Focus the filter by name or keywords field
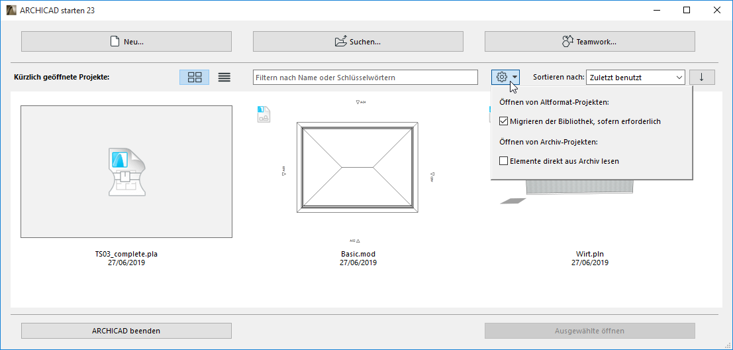 click(x=366, y=77)
